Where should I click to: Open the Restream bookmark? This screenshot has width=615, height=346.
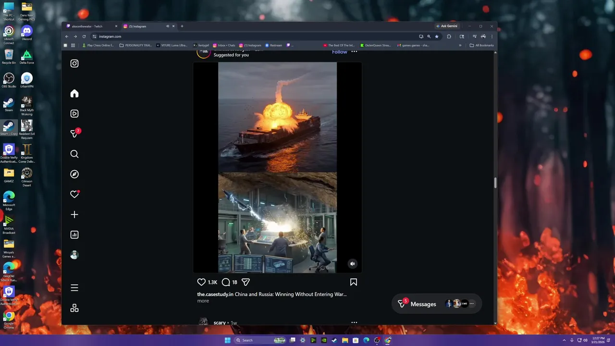click(x=274, y=45)
